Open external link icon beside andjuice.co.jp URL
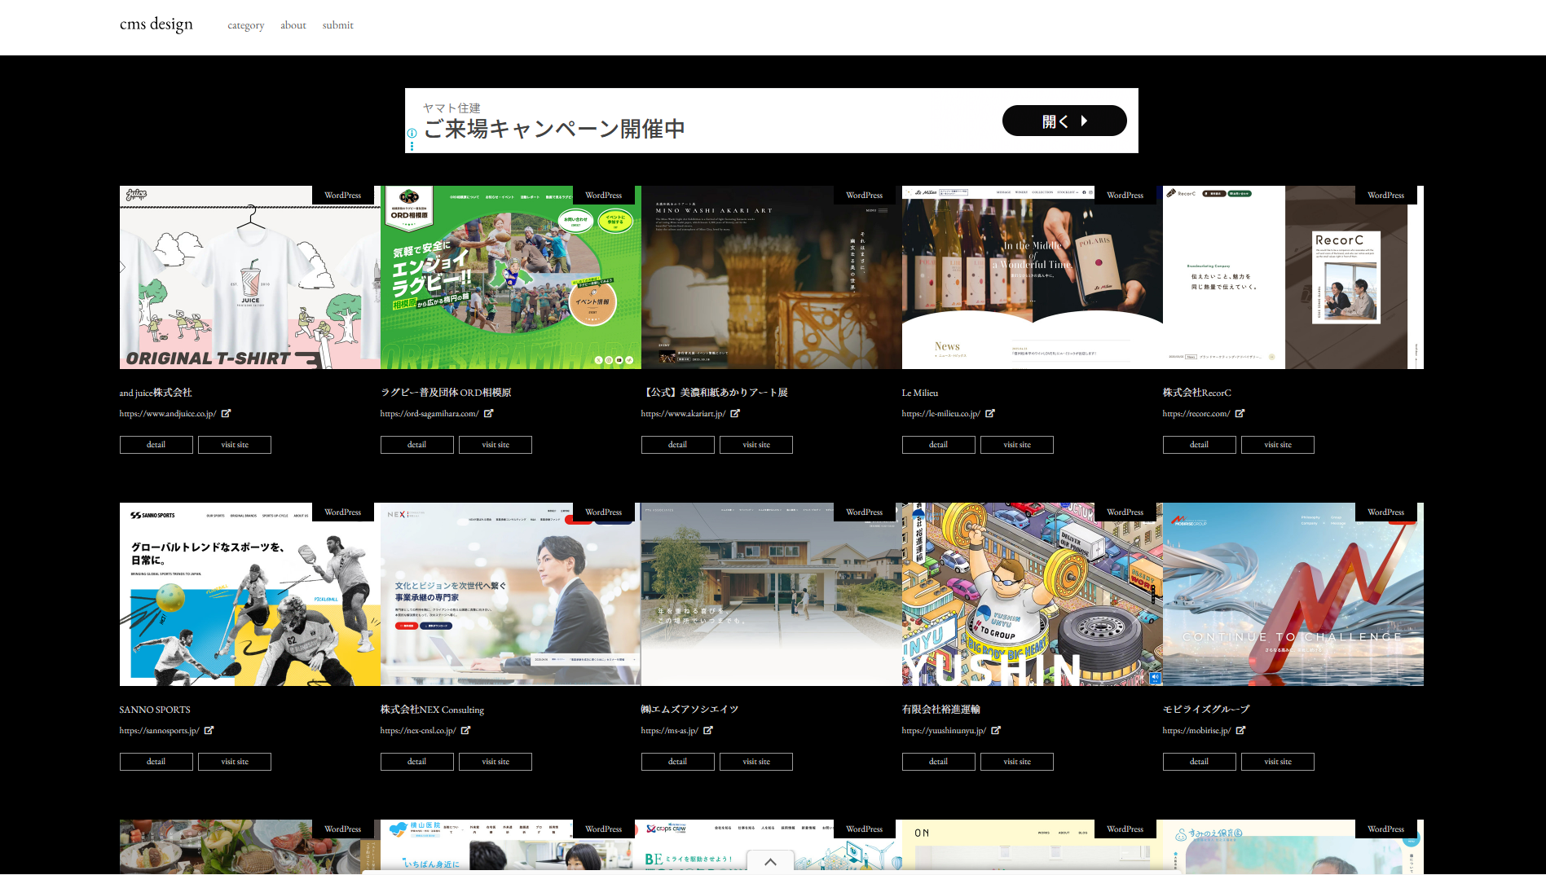This screenshot has height=875, width=1546. pyautogui.click(x=226, y=413)
